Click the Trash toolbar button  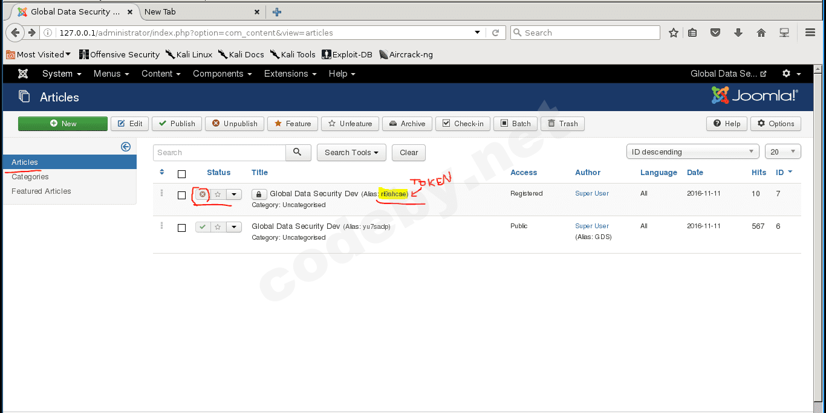(x=562, y=123)
